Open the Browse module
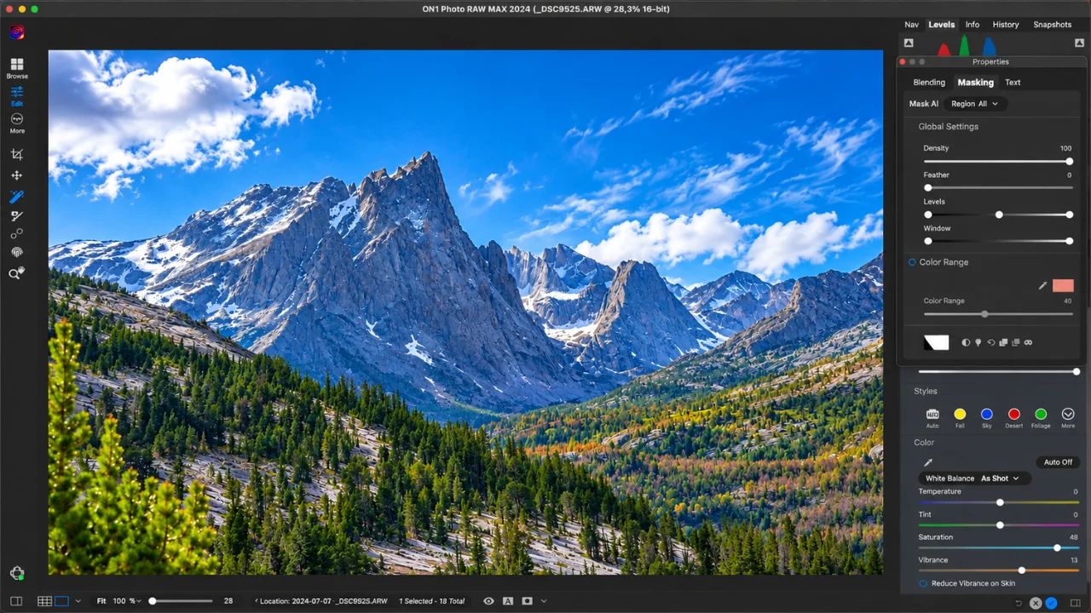 tap(17, 68)
